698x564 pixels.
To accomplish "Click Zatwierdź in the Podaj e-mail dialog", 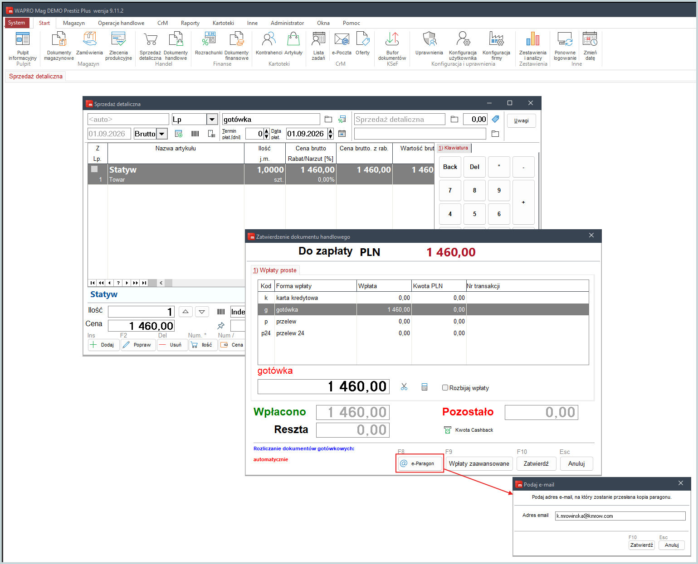I will click(x=642, y=545).
